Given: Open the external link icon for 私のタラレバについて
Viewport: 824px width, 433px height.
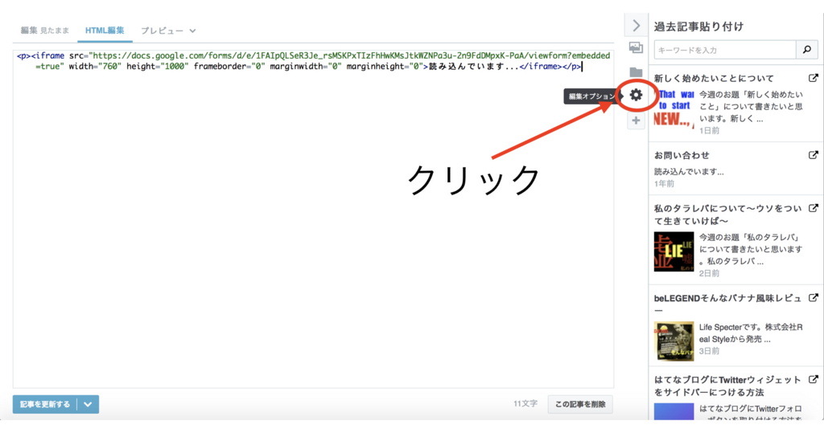Looking at the screenshot, I should click(x=813, y=208).
